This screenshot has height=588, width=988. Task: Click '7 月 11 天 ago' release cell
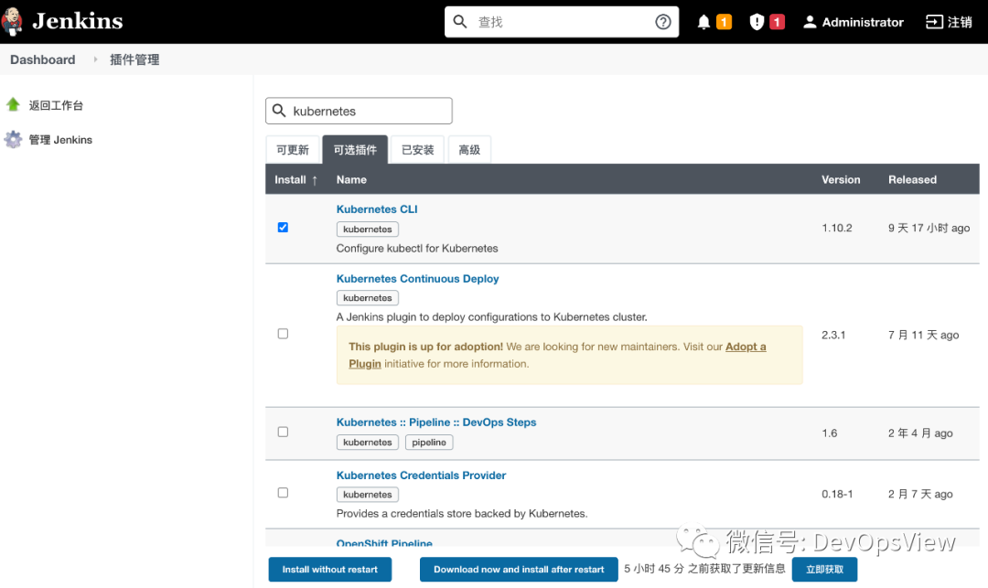(923, 335)
